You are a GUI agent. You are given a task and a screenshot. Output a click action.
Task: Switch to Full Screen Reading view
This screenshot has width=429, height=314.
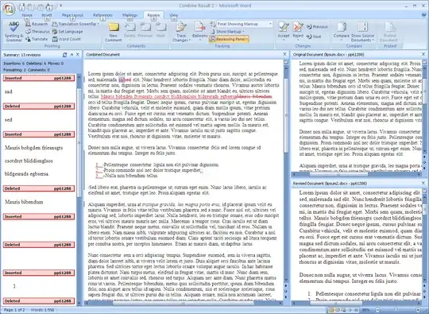338,310
